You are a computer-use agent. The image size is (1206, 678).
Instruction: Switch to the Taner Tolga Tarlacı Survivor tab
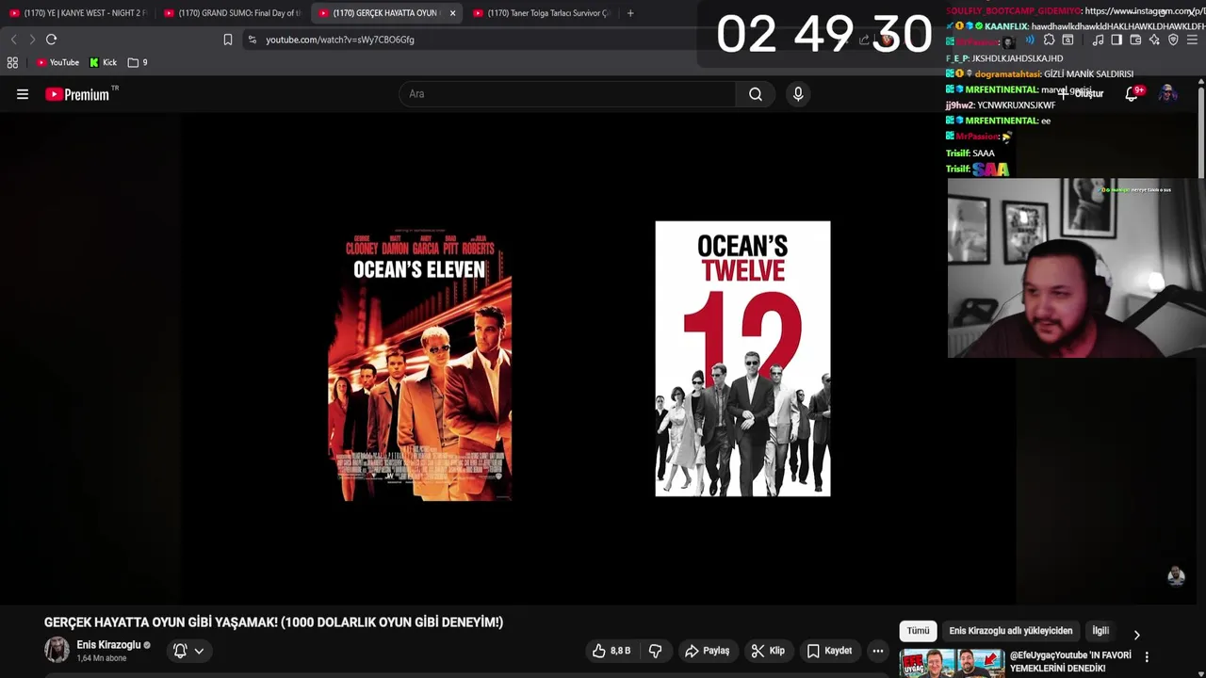[542, 13]
